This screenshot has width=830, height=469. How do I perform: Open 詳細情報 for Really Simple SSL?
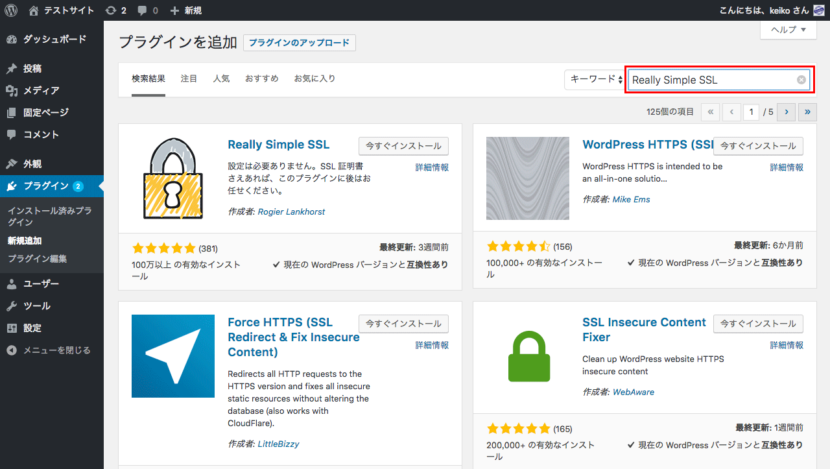coord(432,167)
